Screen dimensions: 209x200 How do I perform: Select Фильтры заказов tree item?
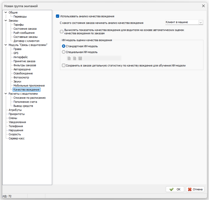(x=25, y=65)
